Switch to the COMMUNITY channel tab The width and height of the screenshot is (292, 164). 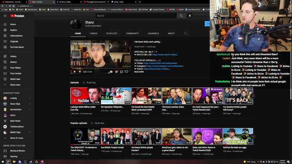[x=132, y=33]
